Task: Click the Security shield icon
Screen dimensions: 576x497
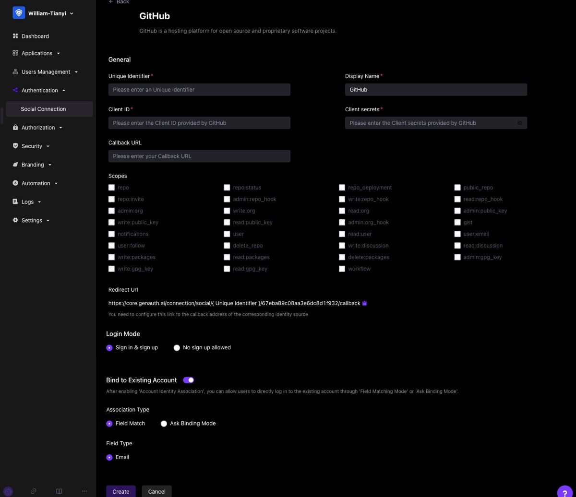Action: [x=15, y=146]
